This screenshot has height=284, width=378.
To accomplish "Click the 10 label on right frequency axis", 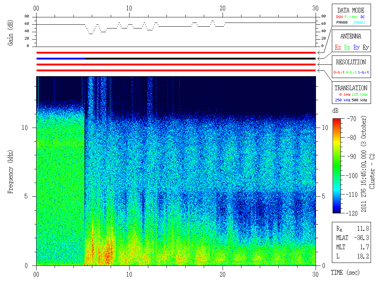I will point(325,128).
